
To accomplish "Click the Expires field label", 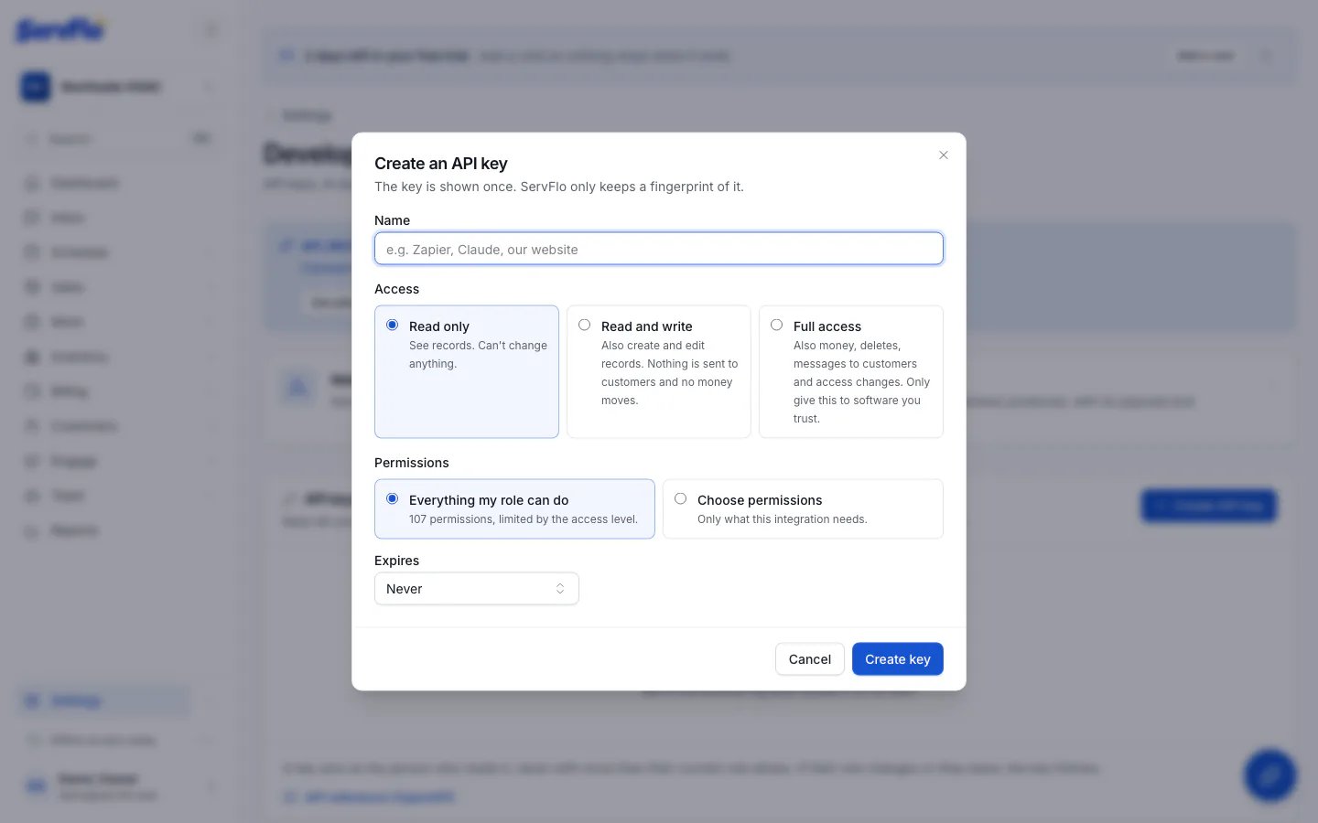I will point(397,561).
